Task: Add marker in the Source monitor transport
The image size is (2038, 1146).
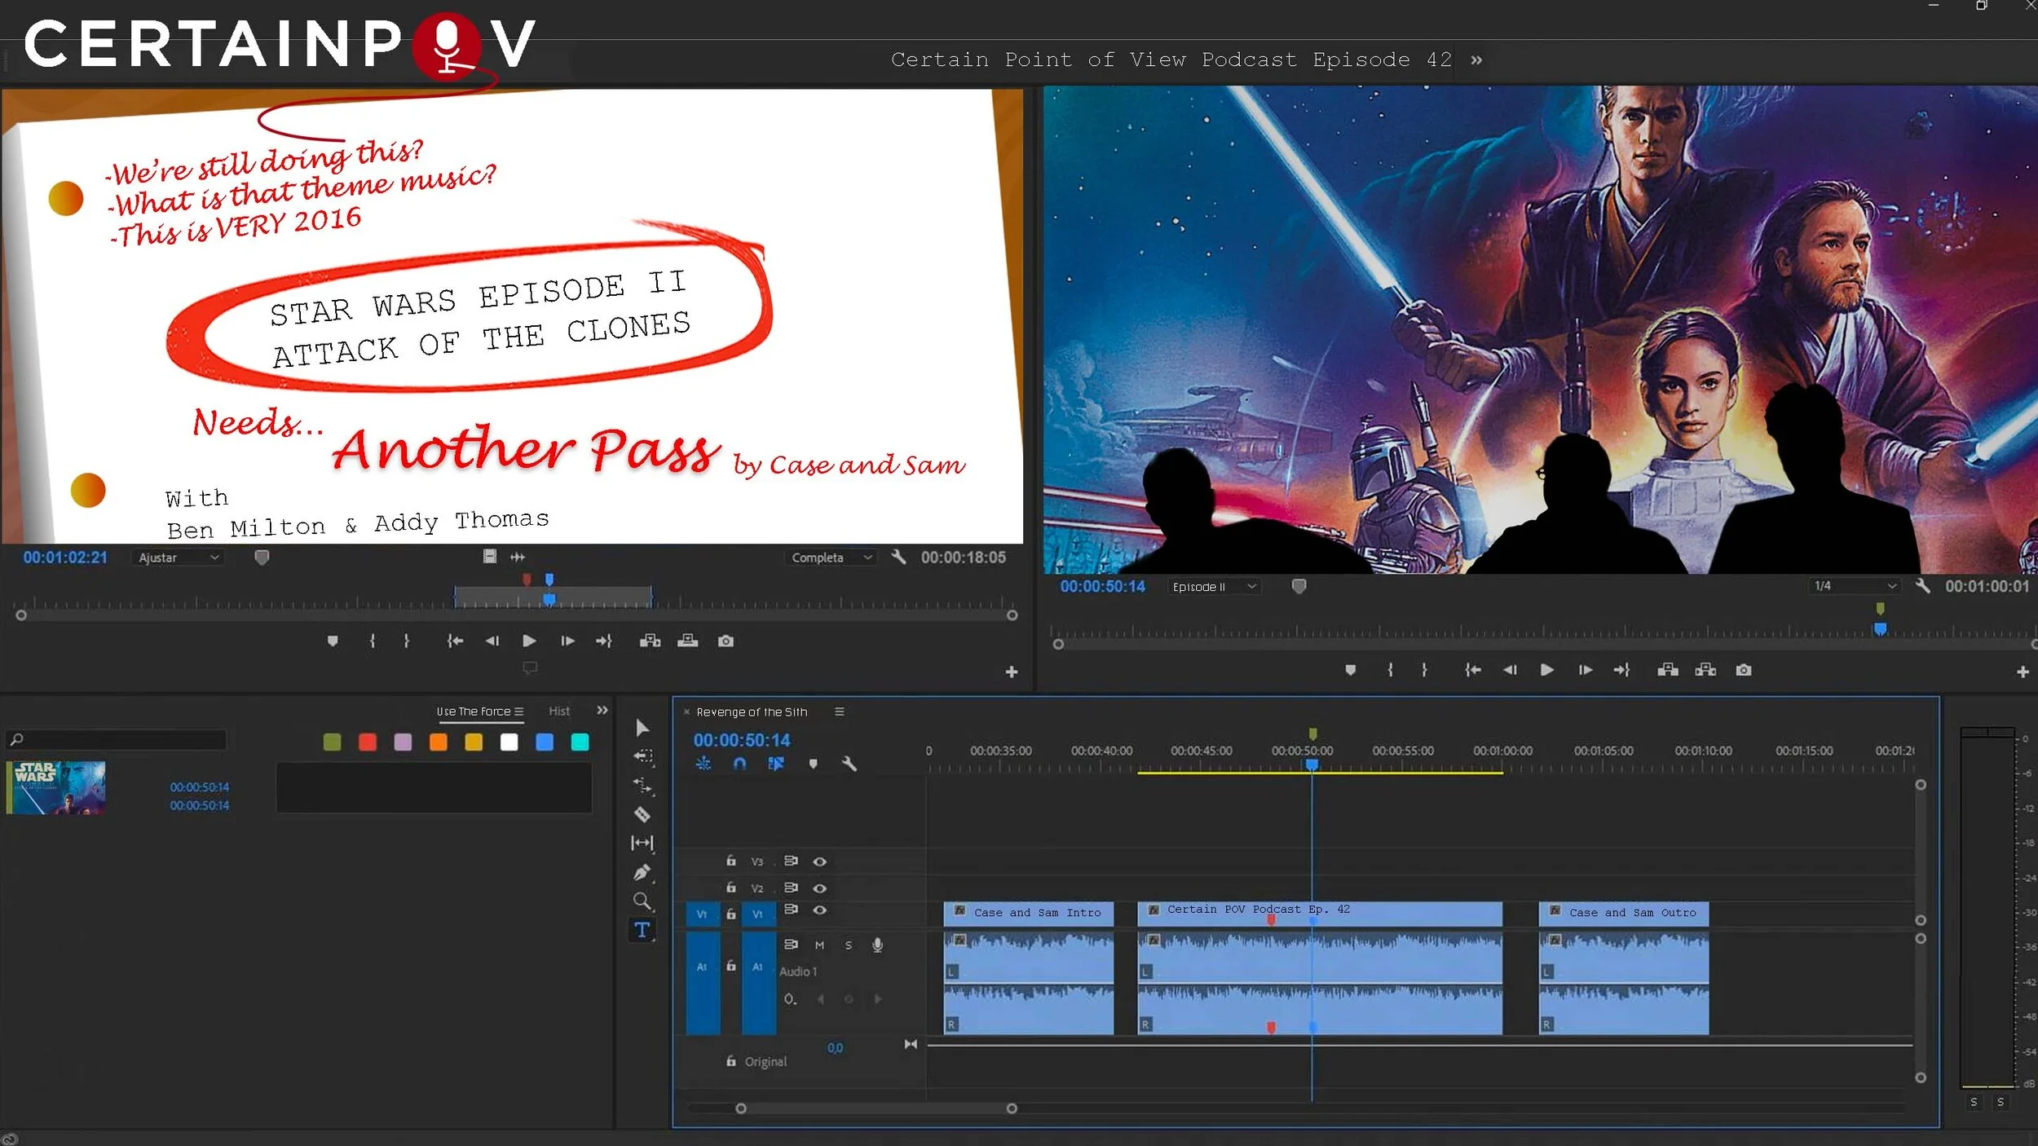Action: (333, 641)
